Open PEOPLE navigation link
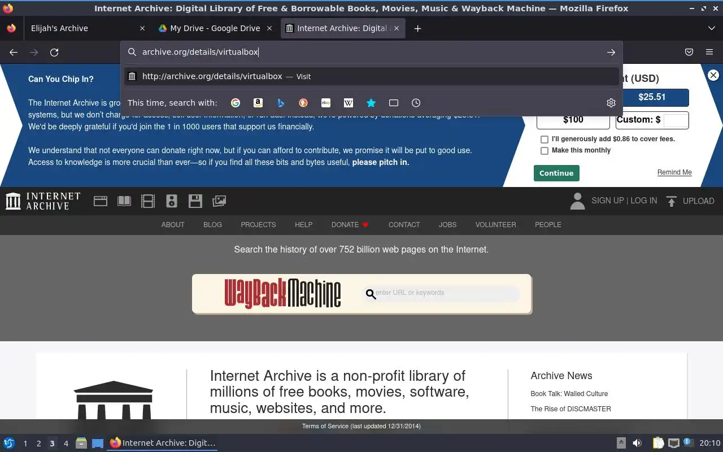723x452 pixels. (548, 225)
